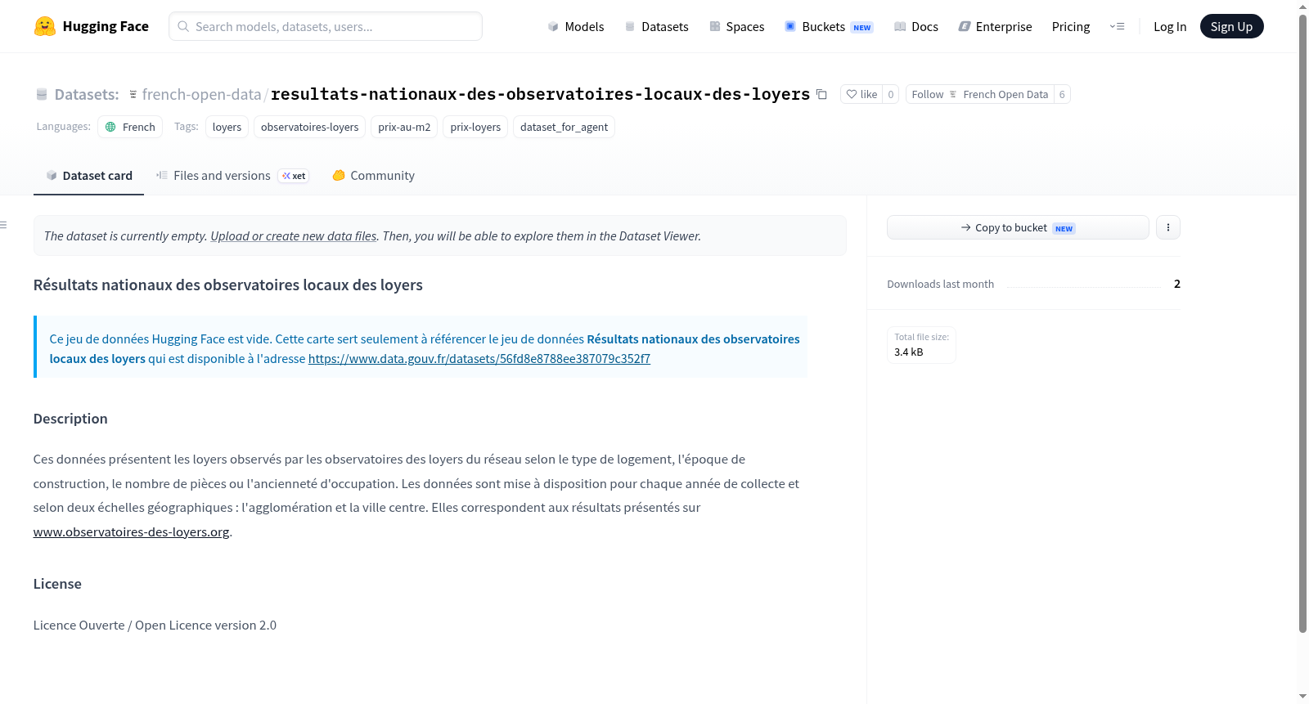The width and height of the screenshot is (1309, 704).
Task: Click the Datasets: breadcrumb label
Action: pos(87,94)
